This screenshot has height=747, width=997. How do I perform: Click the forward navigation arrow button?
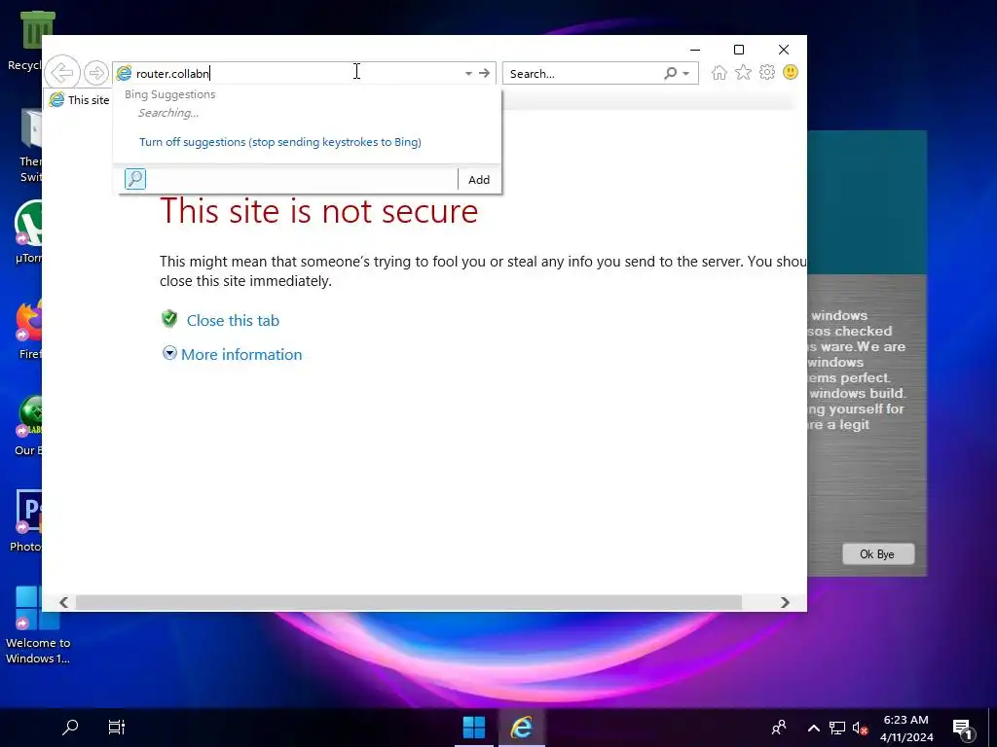coord(96,73)
